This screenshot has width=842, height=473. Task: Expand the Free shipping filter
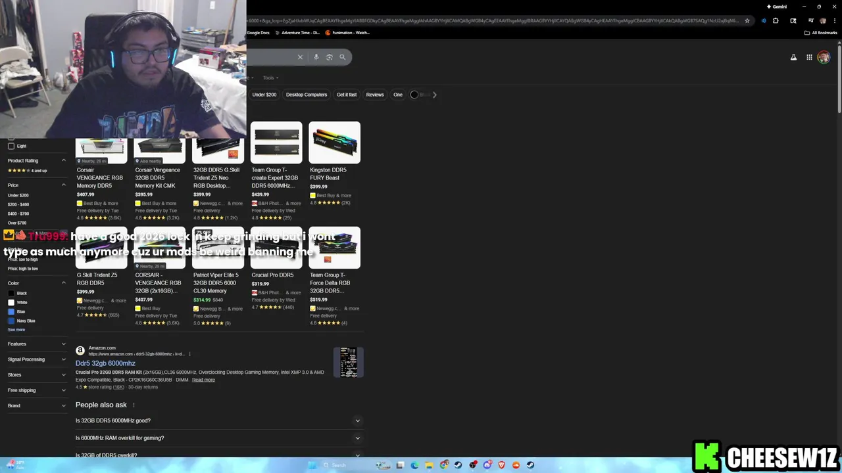[37, 390]
